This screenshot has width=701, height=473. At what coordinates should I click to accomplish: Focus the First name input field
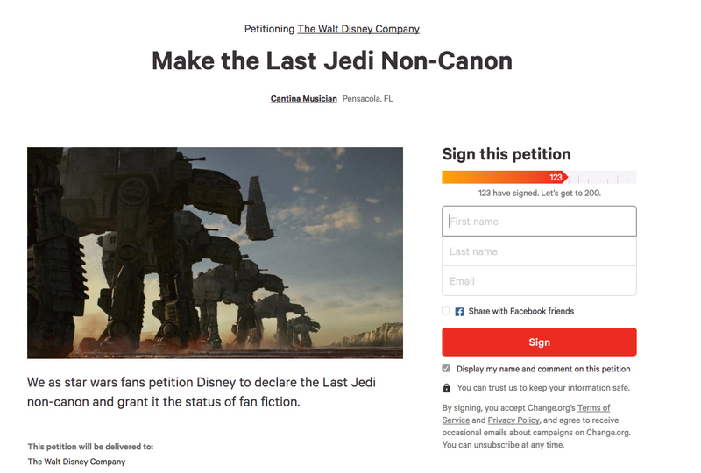pyautogui.click(x=539, y=222)
